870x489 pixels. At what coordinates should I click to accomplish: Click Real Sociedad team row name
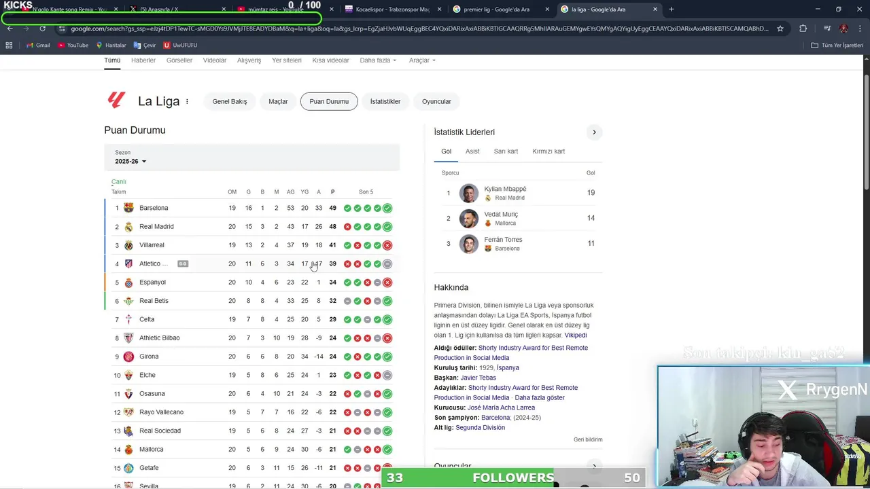coord(160,431)
